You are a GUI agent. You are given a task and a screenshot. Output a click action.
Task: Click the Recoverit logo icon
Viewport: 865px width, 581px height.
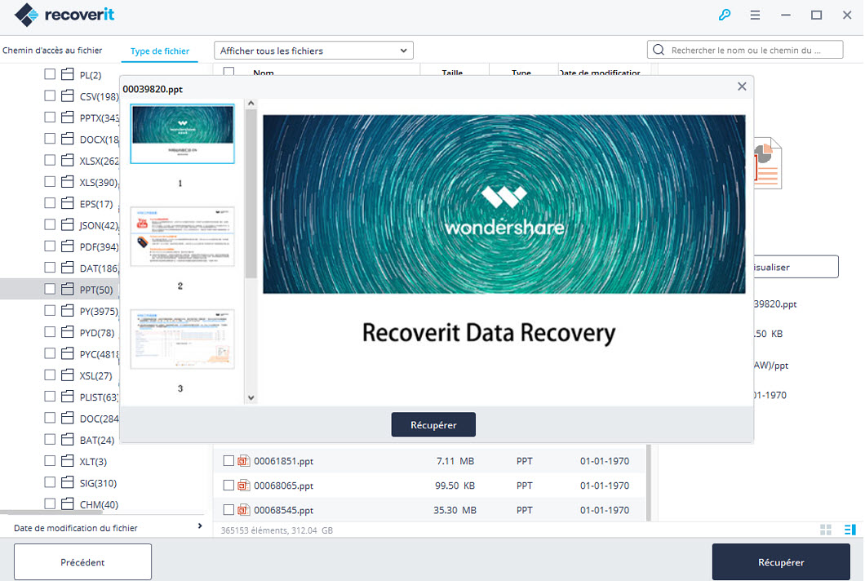click(26, 15)
